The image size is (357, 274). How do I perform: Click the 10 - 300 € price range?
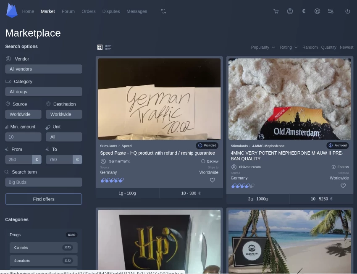191,193
